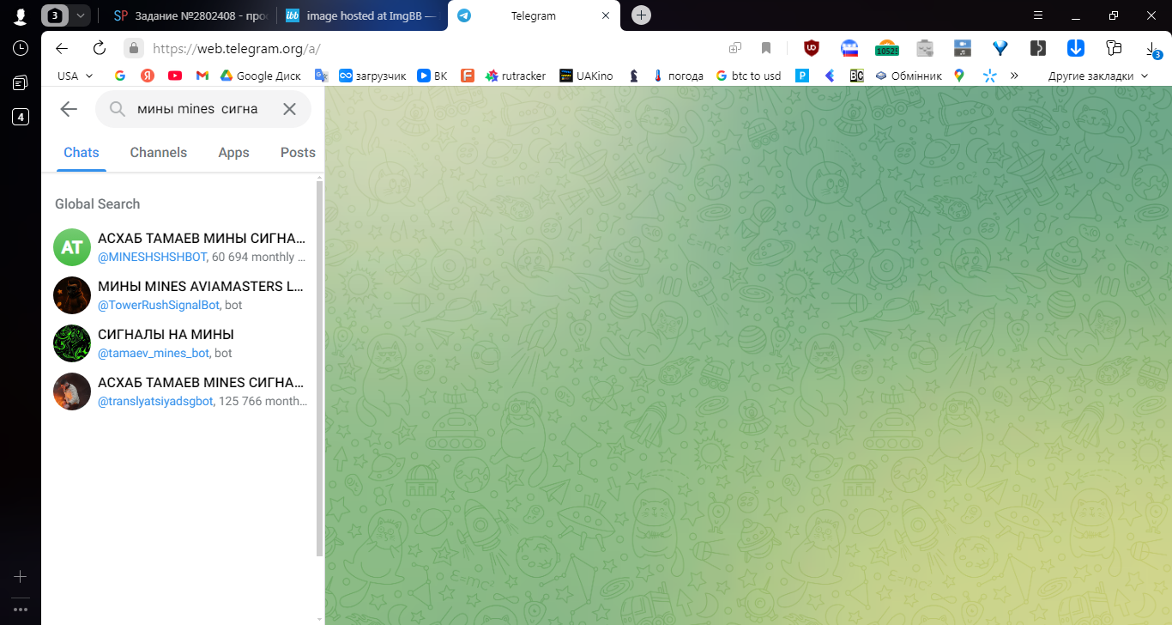Open the Gmail bookmark
Screen dimensions: 1172x625
tap(202, 76)
